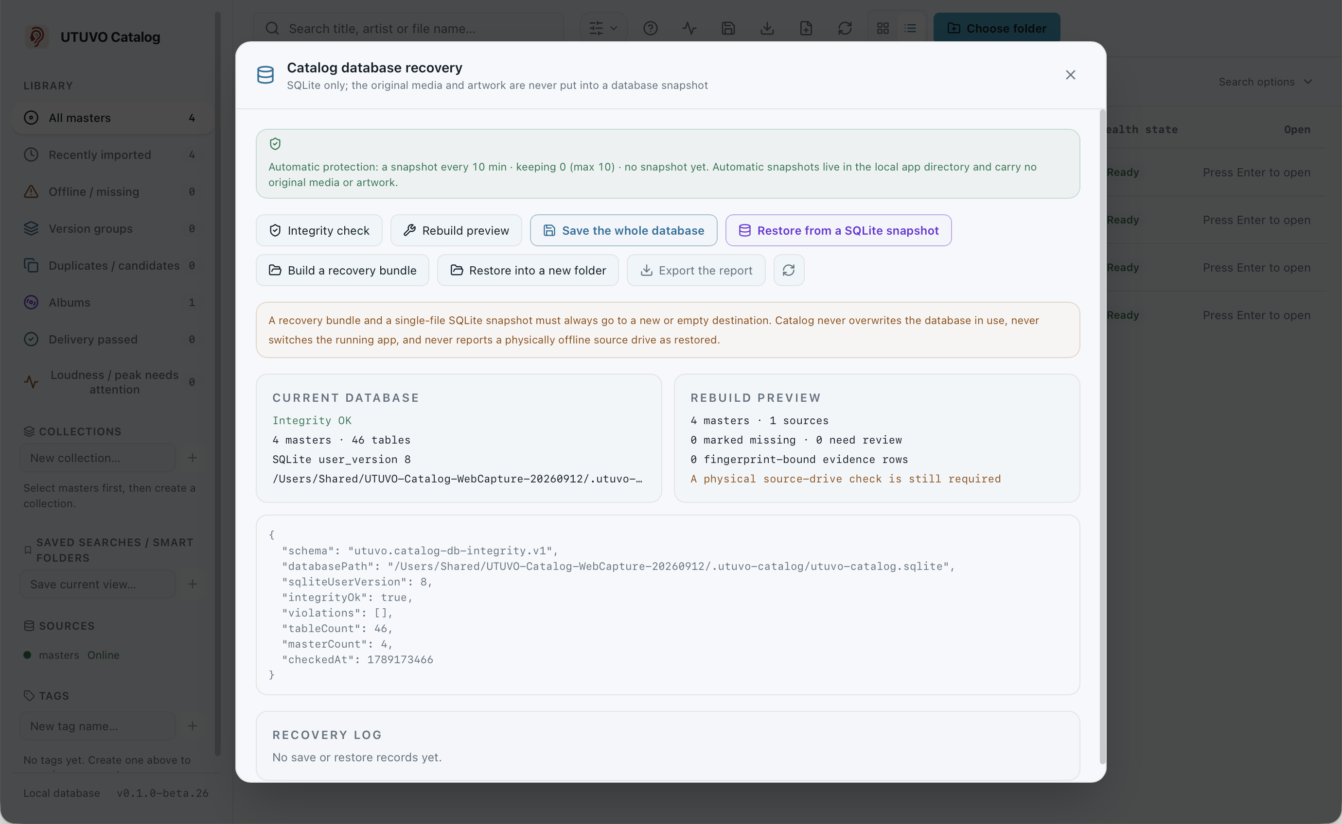Viewport: 1342px width, 824px height.
Task: Click the database path text in Current Database
Action: point(458,479)
